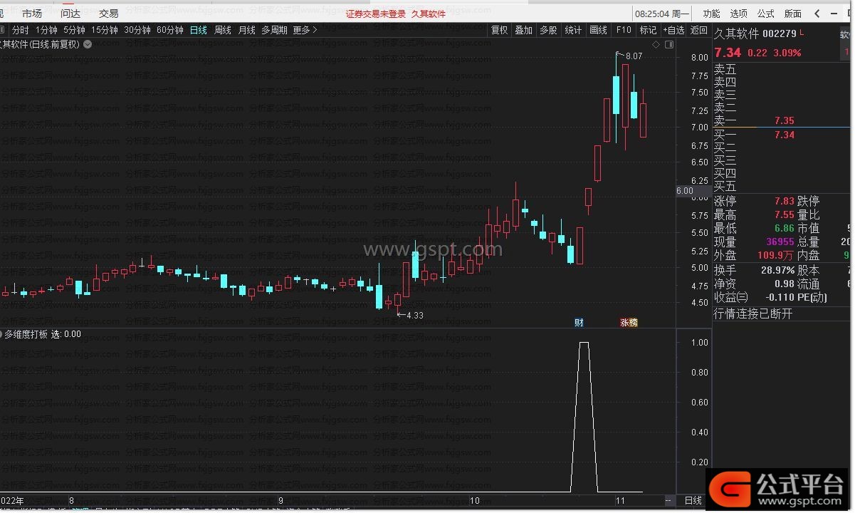
Task: Click the 现量 value 36955
Action: tap(780, 242)
